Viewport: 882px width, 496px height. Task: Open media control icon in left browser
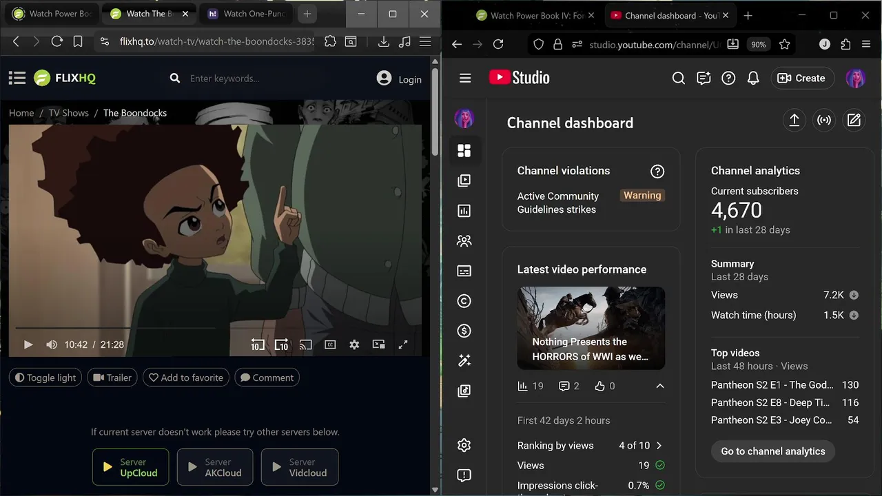[x=405, y=42]
